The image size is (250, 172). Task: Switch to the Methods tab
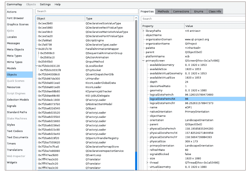click(x=163, y=11)
